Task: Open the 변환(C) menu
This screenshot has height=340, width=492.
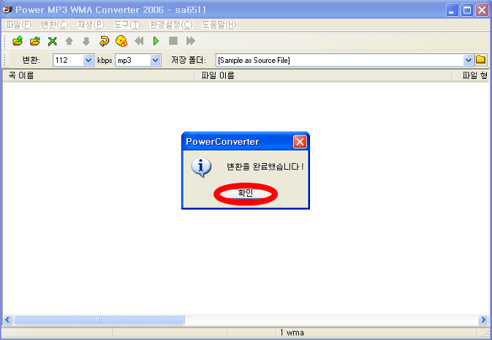Action: [55, 25]
